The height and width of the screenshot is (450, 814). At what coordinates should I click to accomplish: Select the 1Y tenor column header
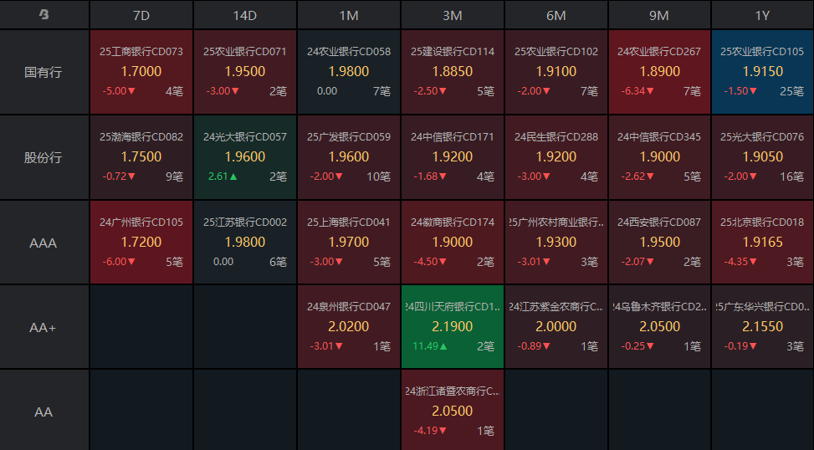click(762, 15)
